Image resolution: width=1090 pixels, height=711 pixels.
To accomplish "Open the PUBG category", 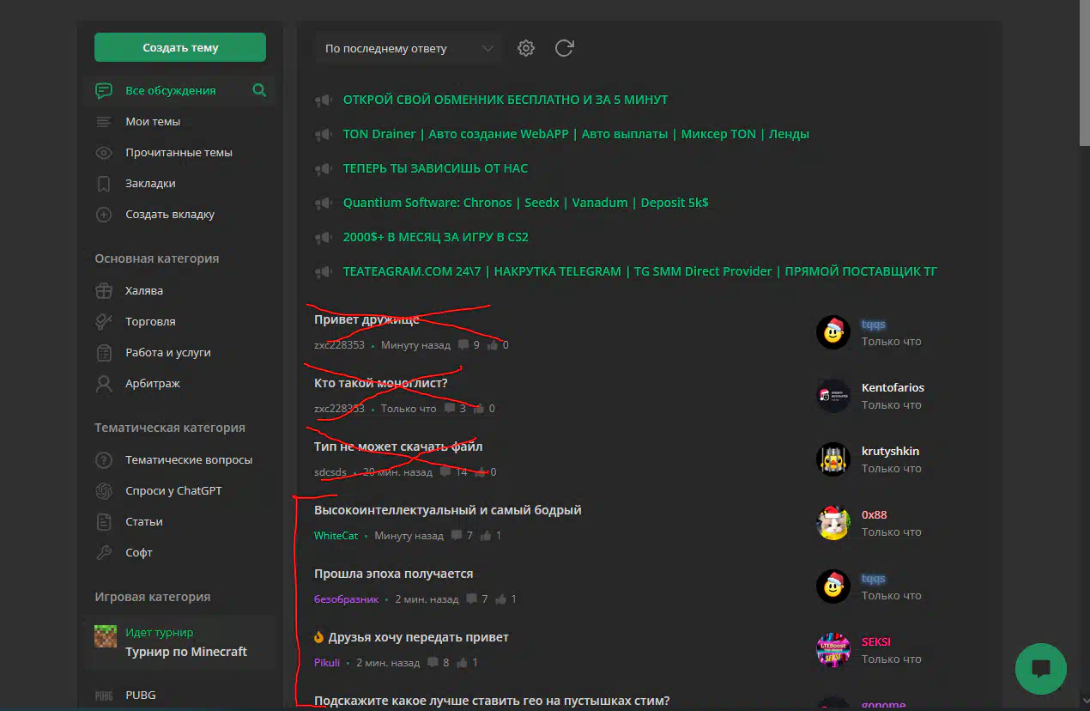I will pos(141,695).
